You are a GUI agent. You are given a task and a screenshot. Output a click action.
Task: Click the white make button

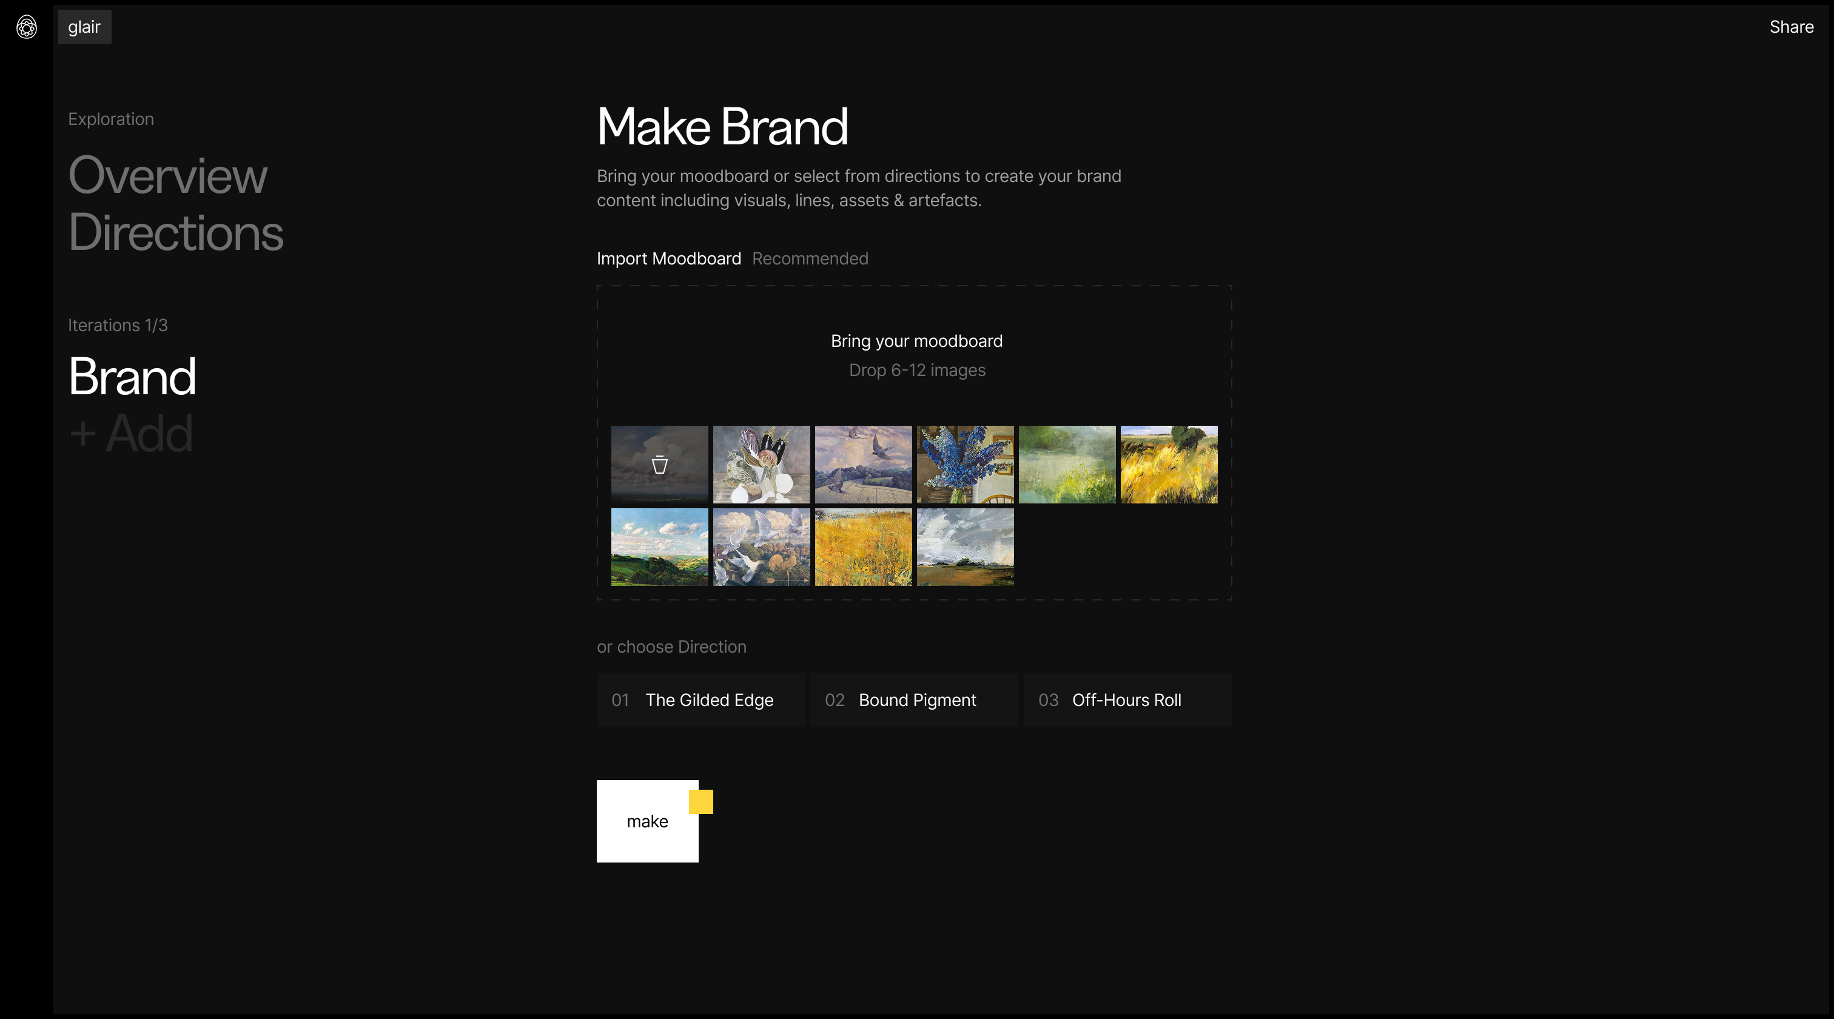point(647,821)
